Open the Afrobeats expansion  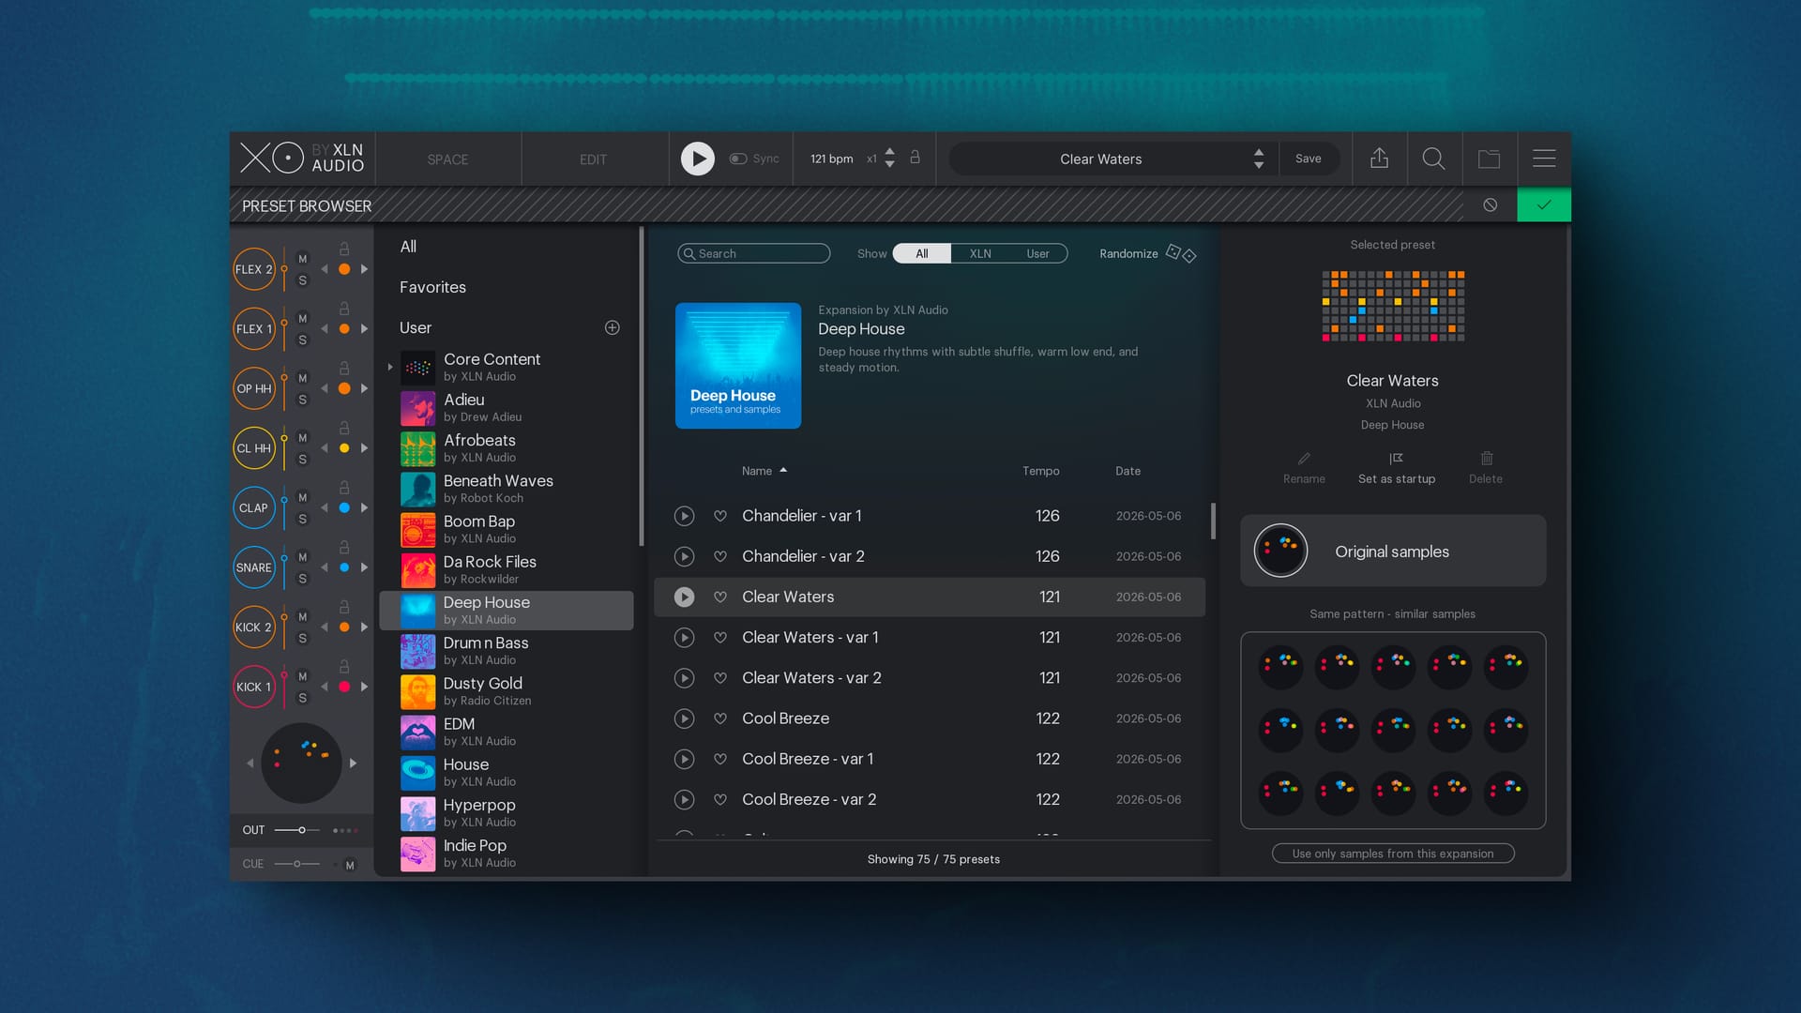pyautogui.click(x=507, y=448)
